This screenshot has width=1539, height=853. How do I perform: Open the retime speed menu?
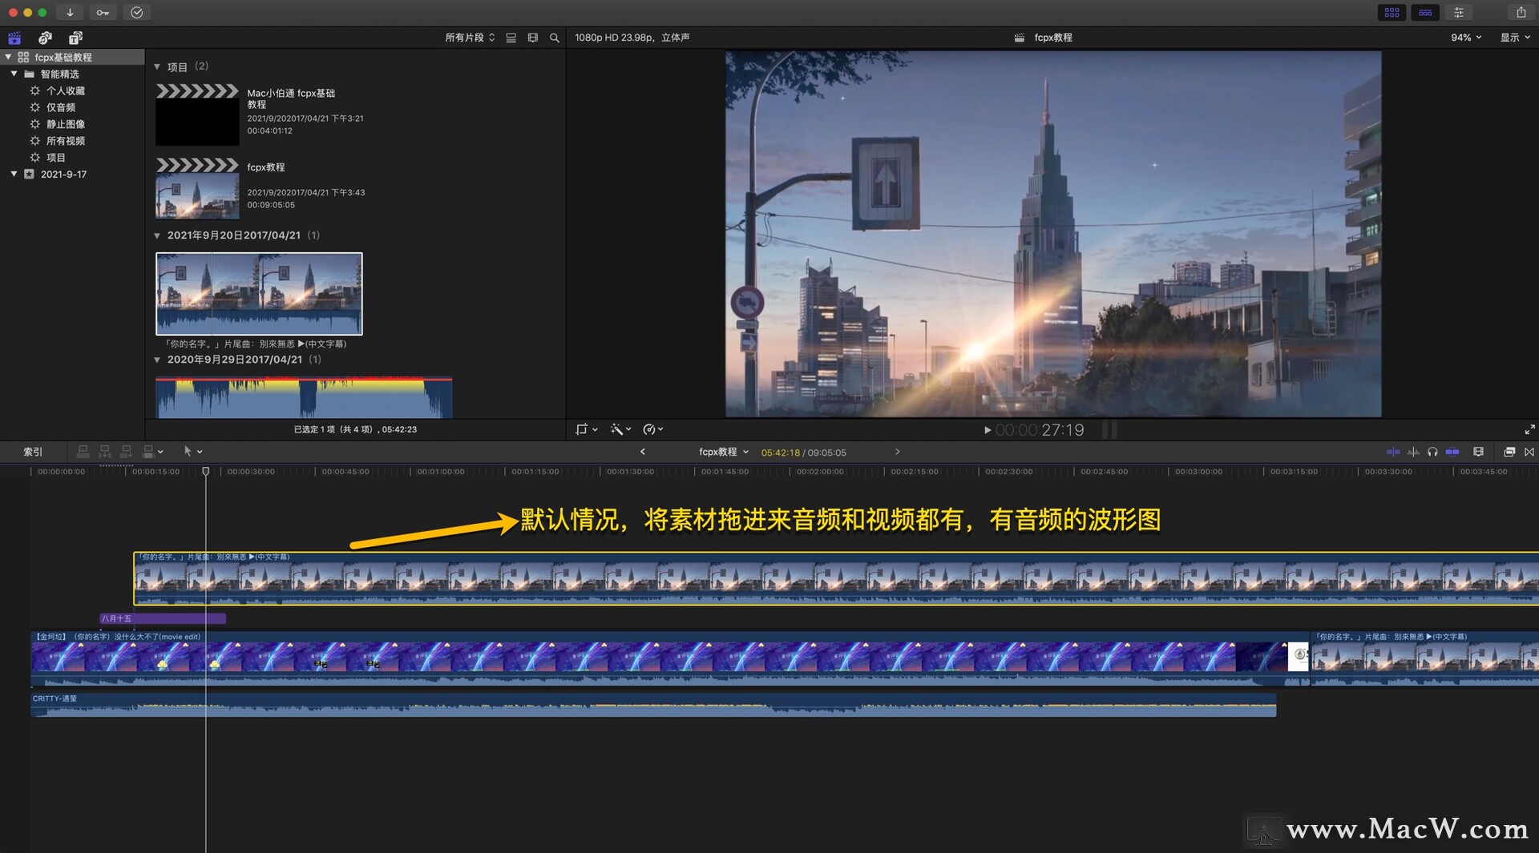coord(653,429)
